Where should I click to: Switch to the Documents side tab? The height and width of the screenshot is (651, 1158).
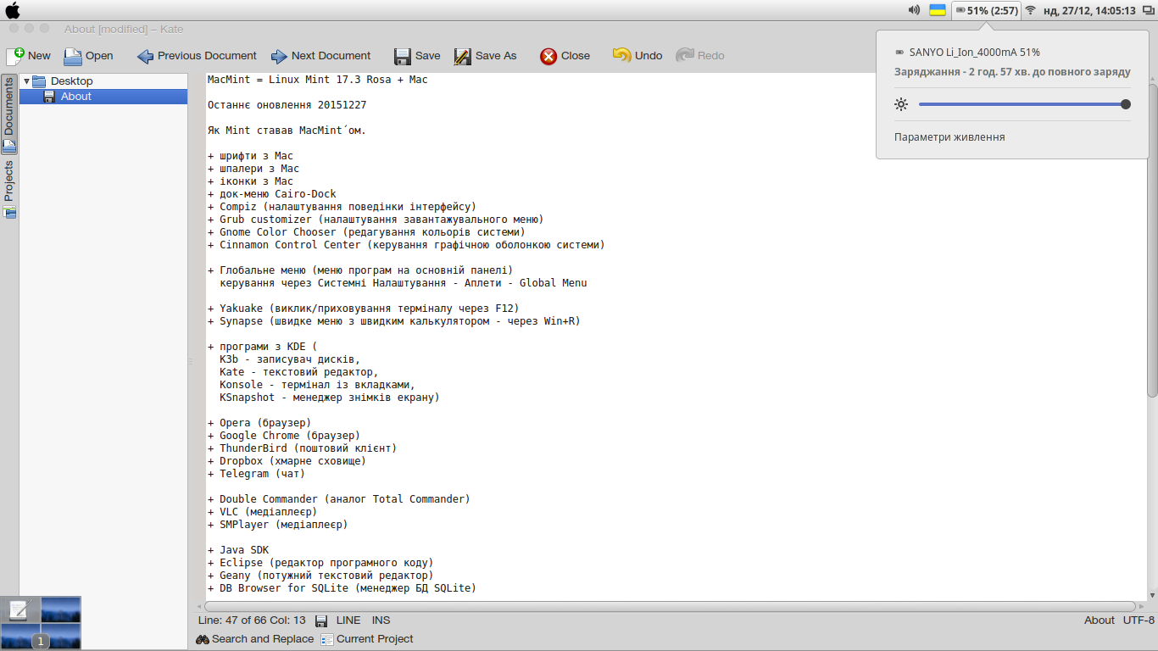point(9,114)
